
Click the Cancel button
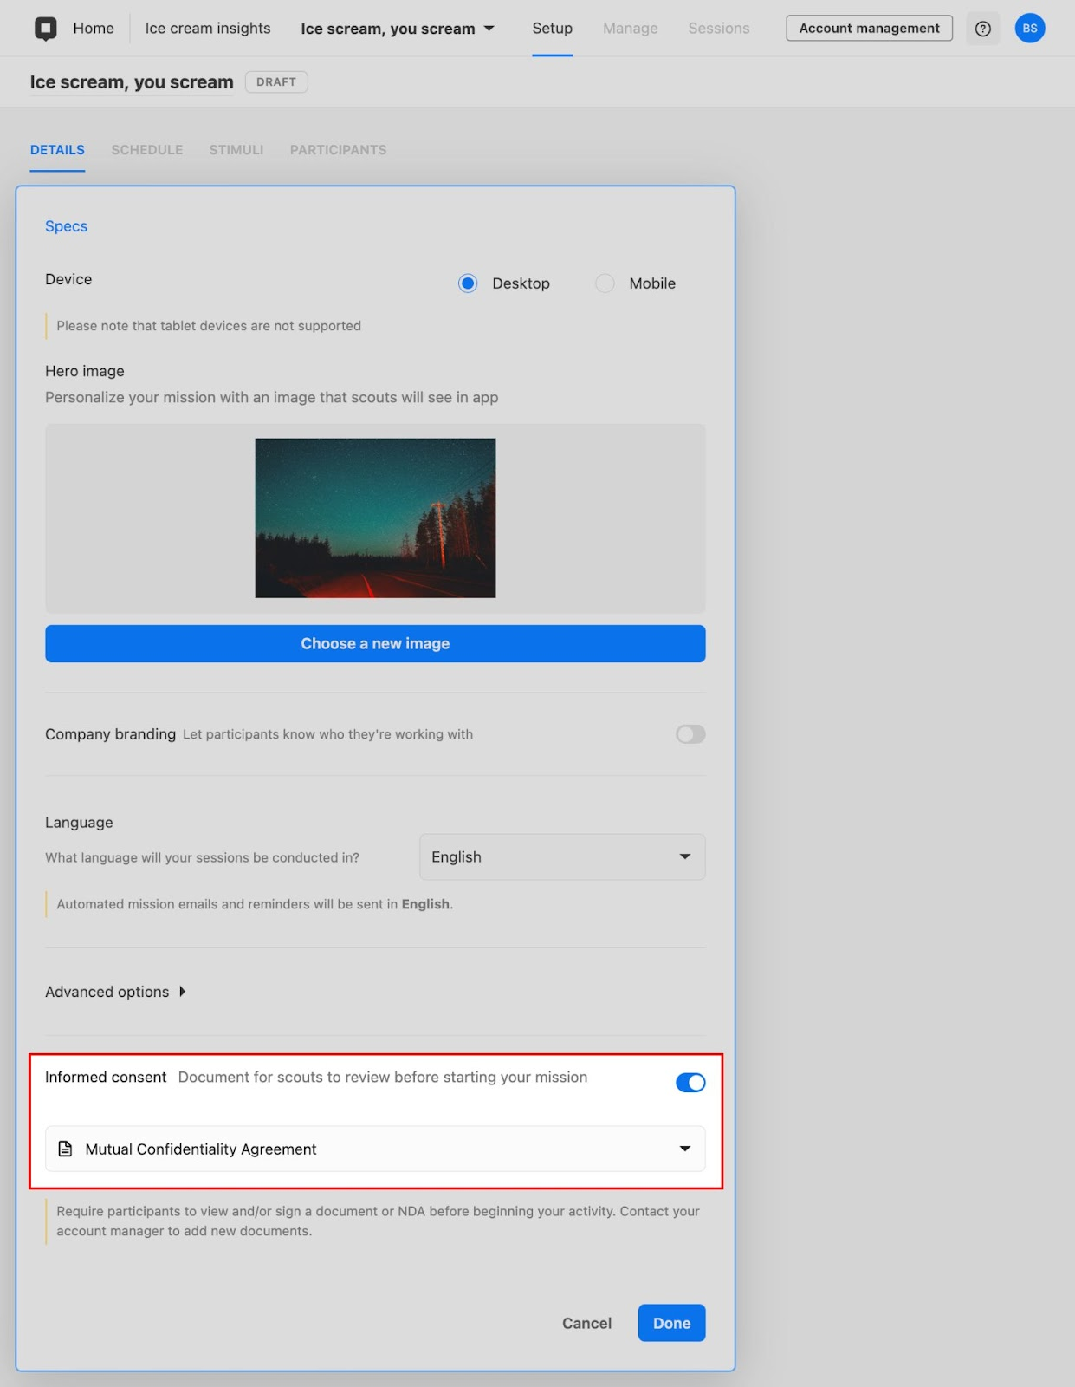tap(586, 1323)
